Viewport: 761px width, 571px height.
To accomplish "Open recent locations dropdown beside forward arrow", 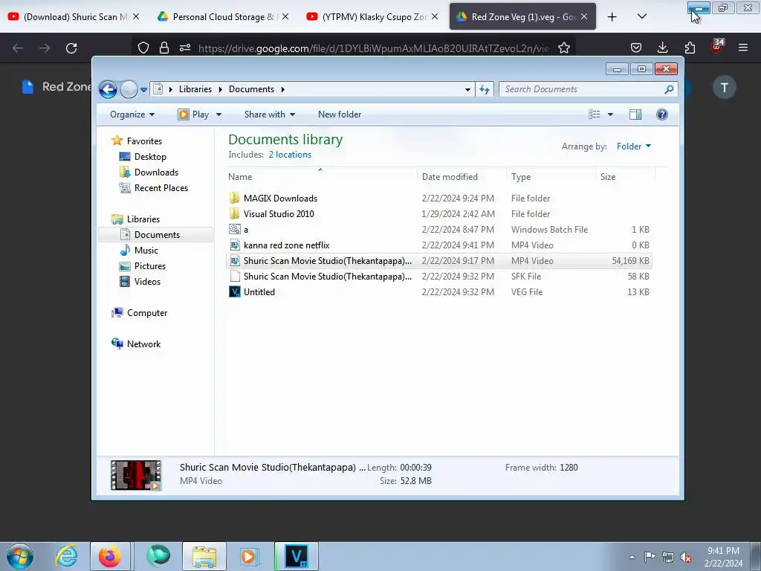I will 143,90.
